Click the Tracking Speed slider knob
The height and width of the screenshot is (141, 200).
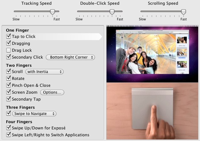point(53,12)
